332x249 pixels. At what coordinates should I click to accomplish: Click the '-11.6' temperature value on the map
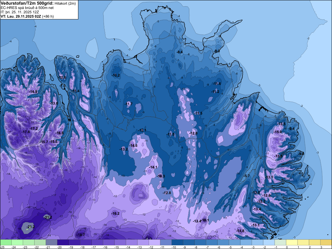click(217, 84)
